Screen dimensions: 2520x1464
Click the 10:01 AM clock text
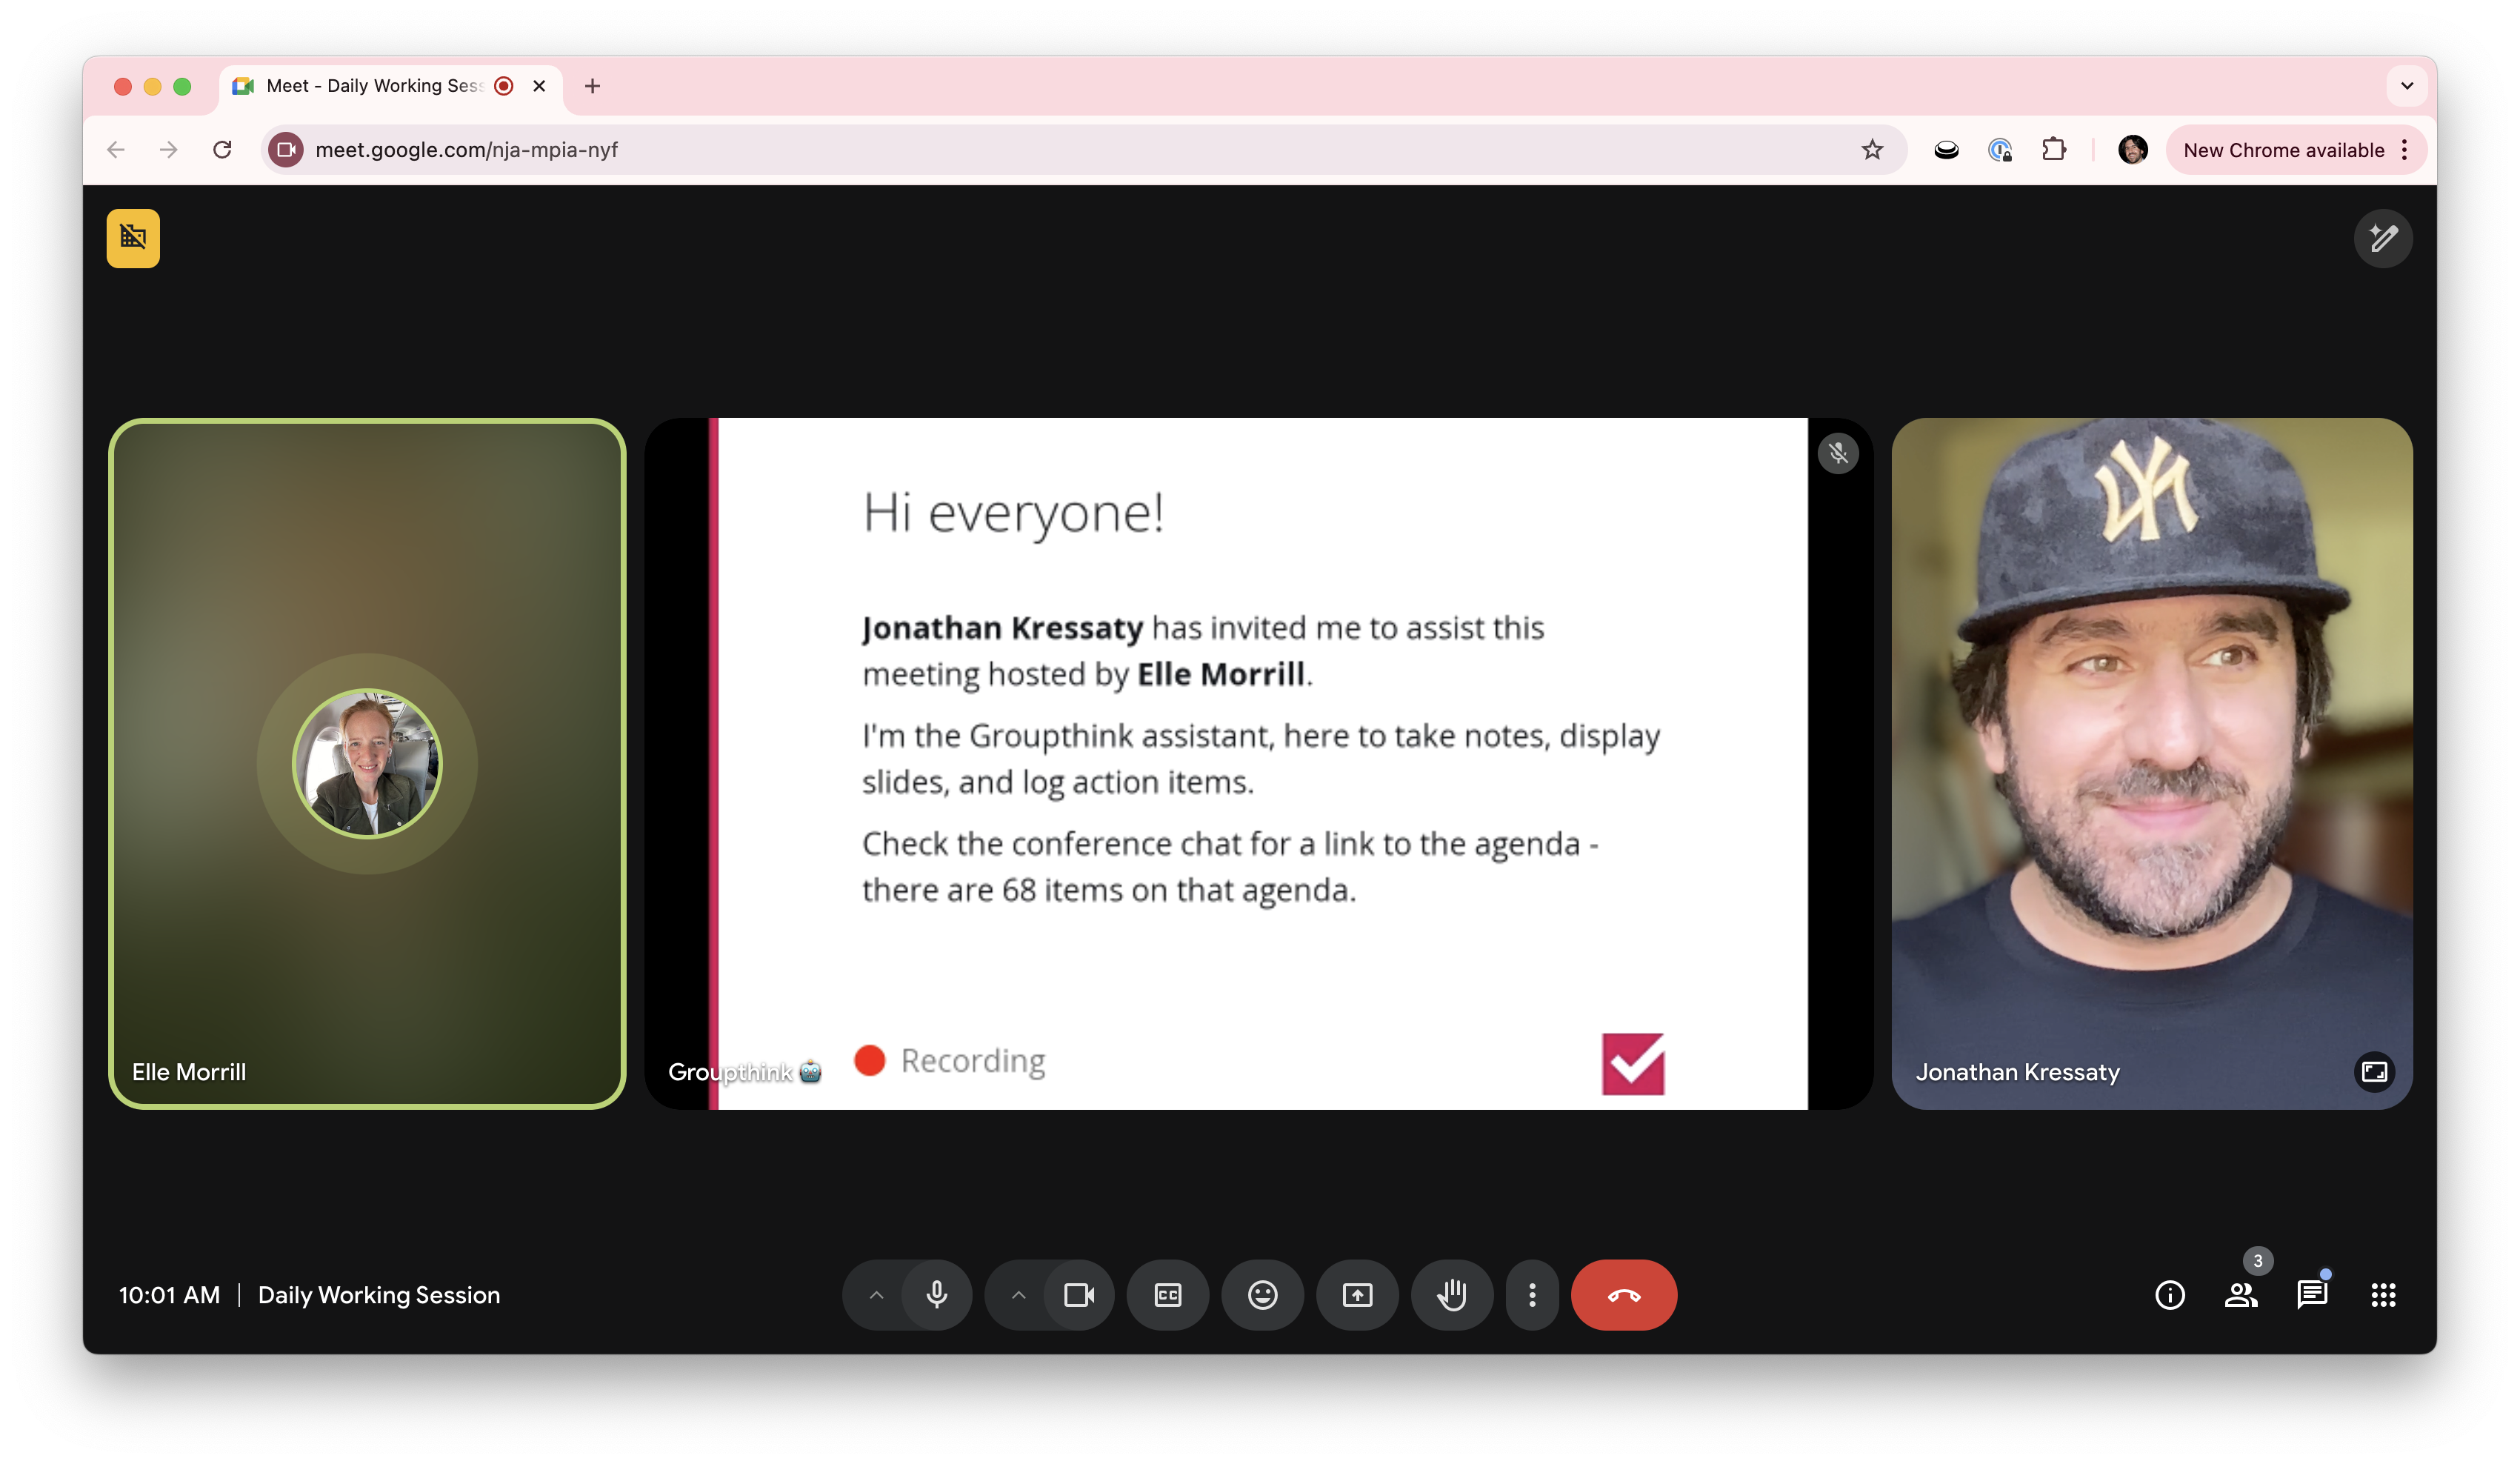(169, 1295)
